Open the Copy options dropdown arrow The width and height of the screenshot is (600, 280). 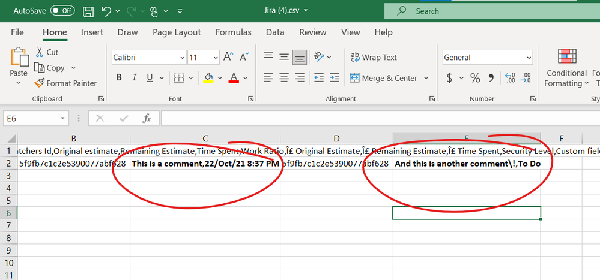[73, 68]
